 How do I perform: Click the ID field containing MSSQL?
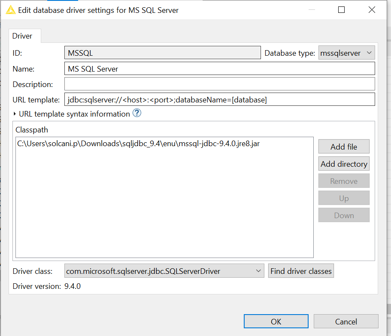pos(162,53)
